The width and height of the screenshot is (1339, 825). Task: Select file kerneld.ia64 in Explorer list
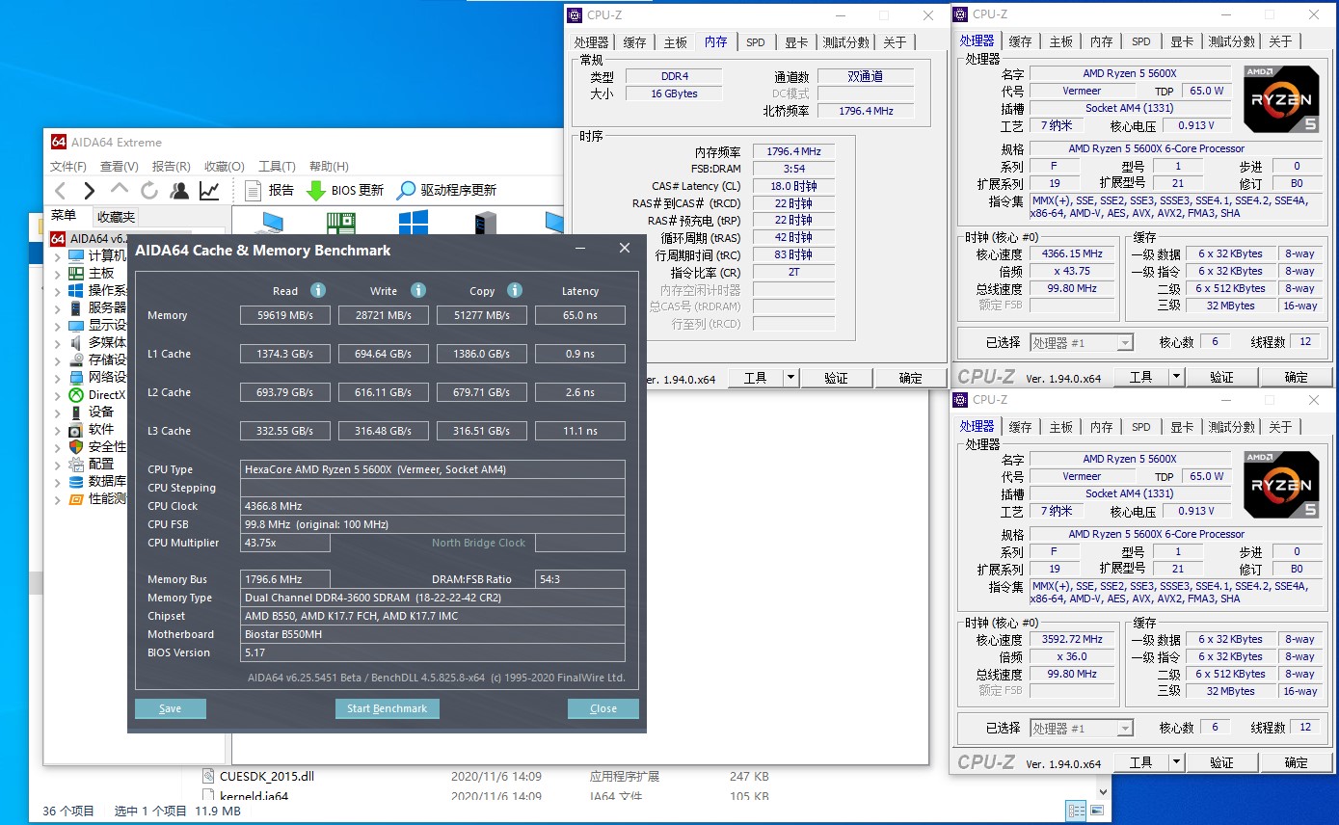click(x=254, y=797)
